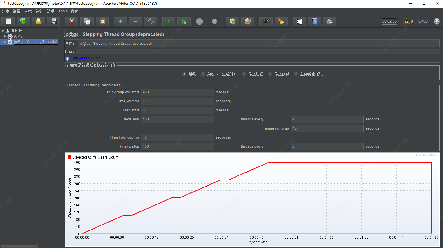Click the Then start threads field

[x=177, y=110]
